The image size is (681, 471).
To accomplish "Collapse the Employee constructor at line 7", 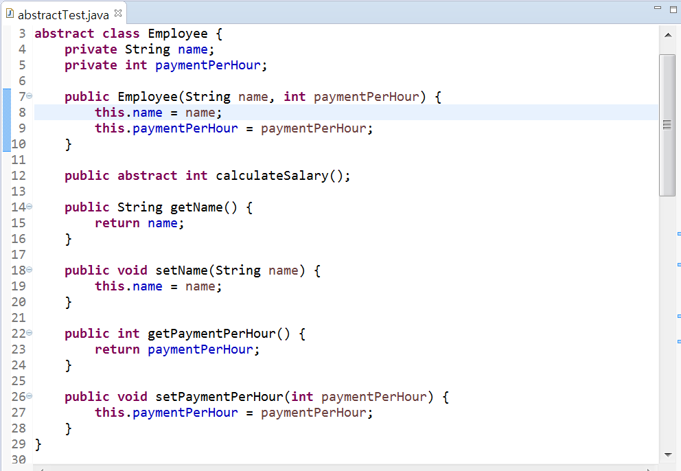I will (29, 96).
